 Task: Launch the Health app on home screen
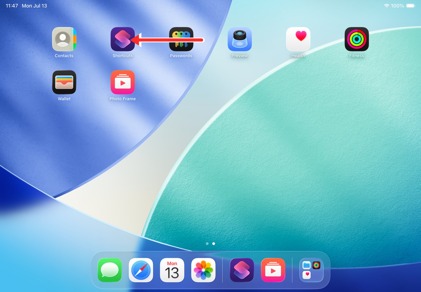298,39
